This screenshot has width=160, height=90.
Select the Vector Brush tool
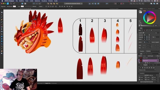click(x=2, y=24)
